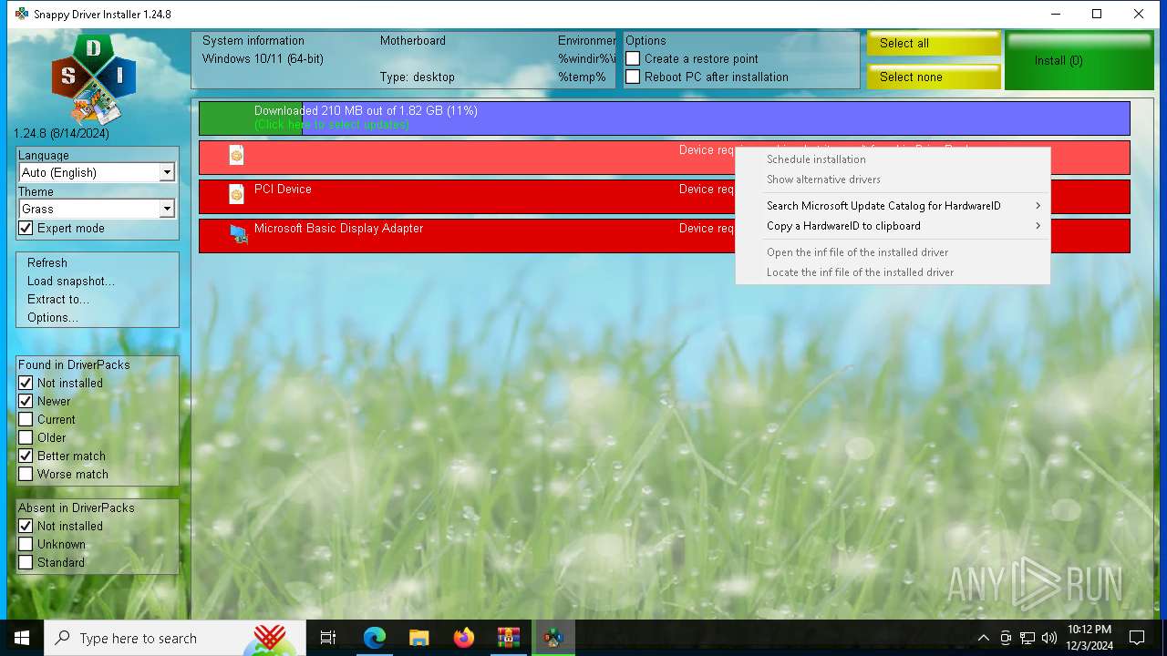Enable Reboot PC after installation

633,77
